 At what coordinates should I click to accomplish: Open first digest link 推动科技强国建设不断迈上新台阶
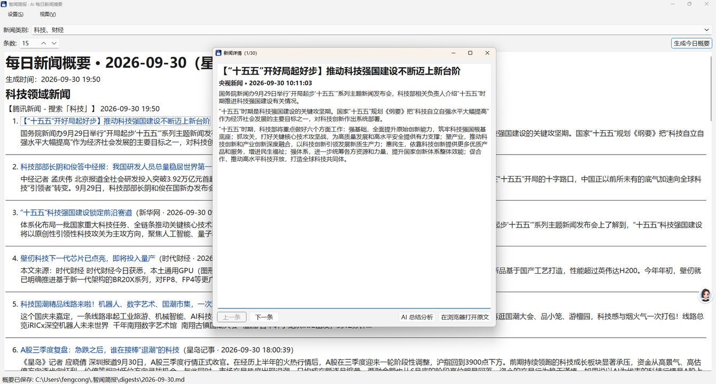[x=115, y=121]
